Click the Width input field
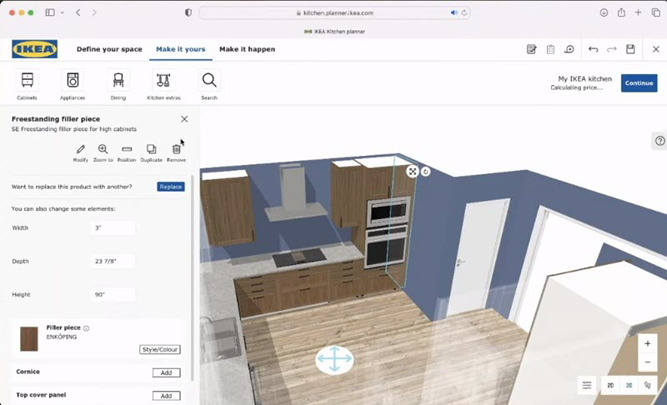The height and width of the screenshot is (405, 667). click(113, 227)
